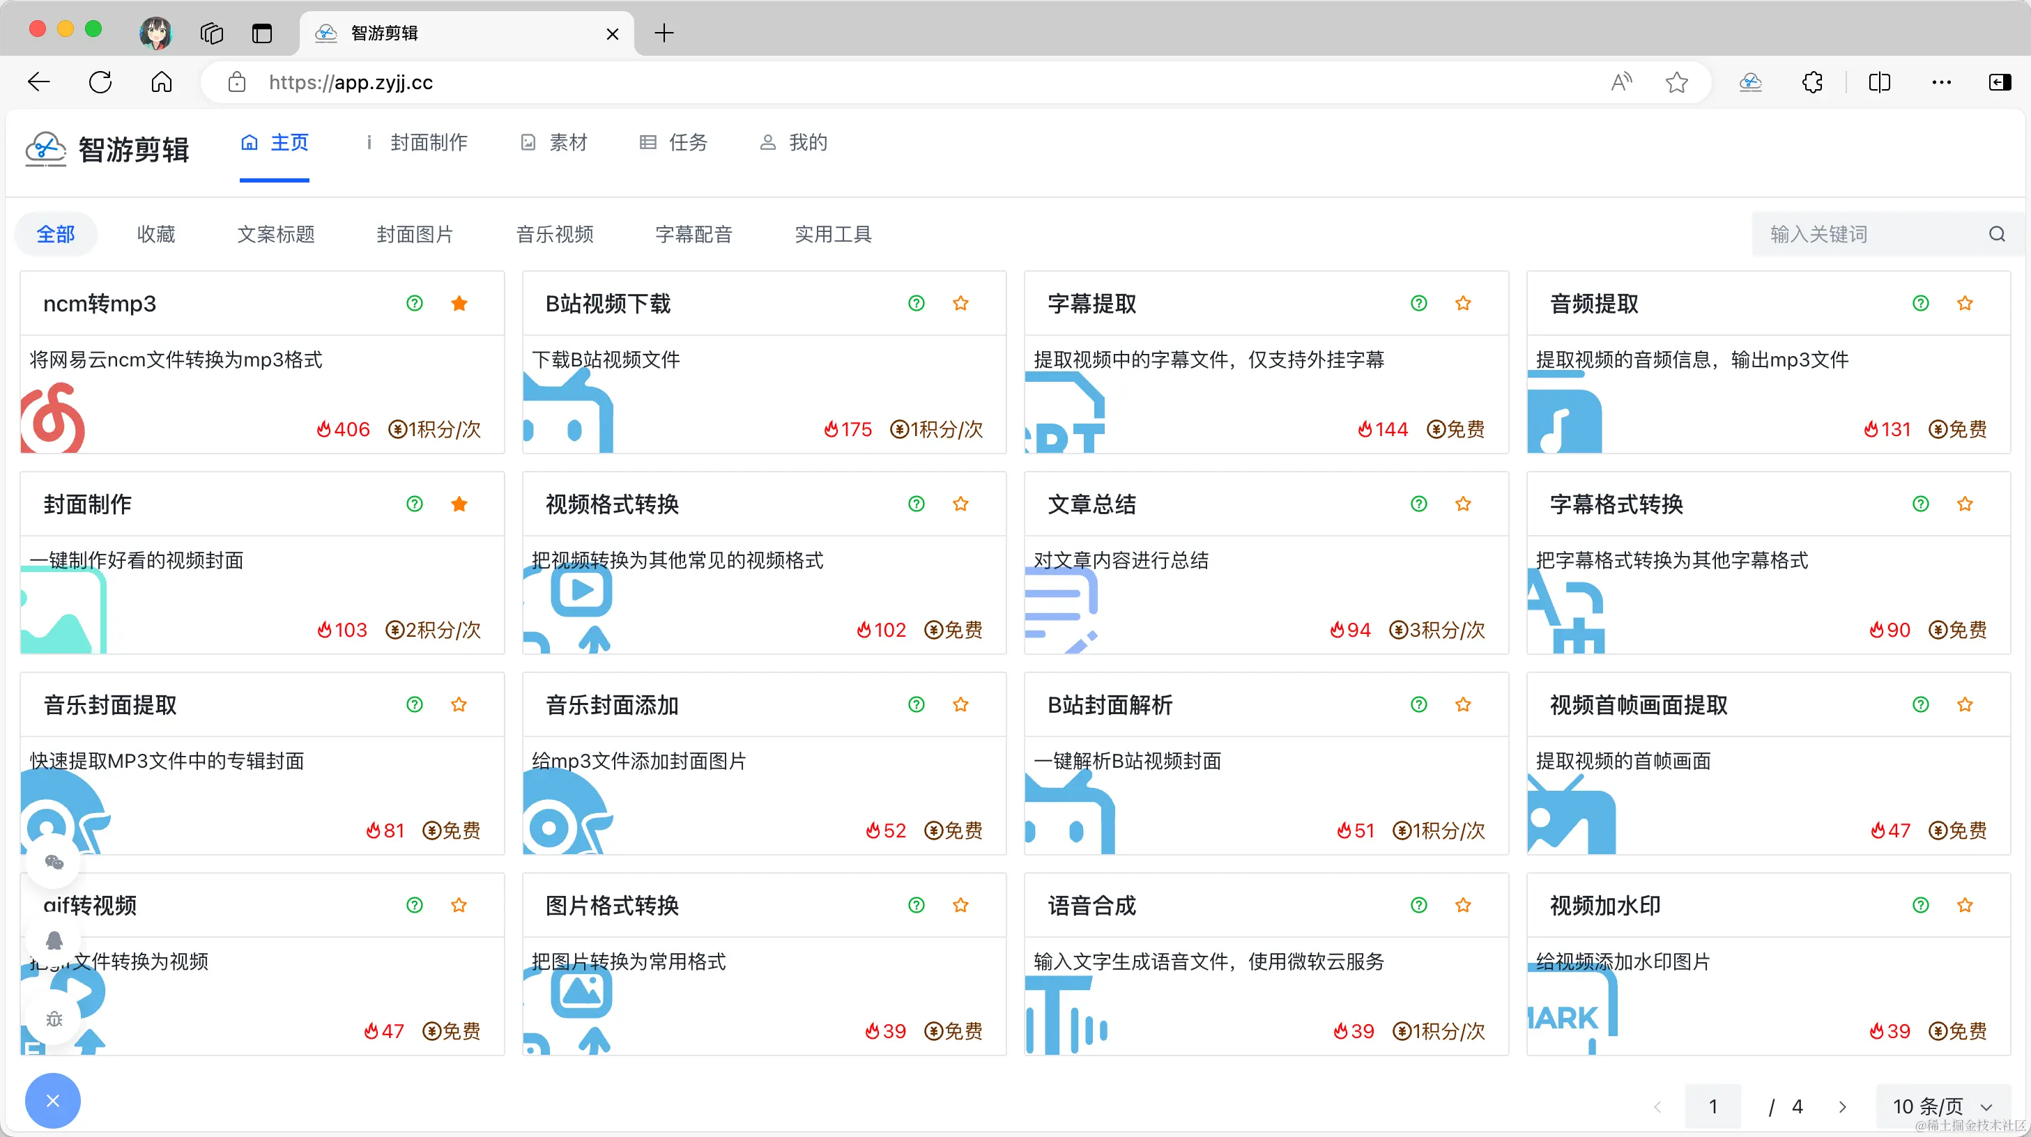Close floating menu with blue X button
The height and width of the screenshot is (1137, 2031).
coord(53,1101)
